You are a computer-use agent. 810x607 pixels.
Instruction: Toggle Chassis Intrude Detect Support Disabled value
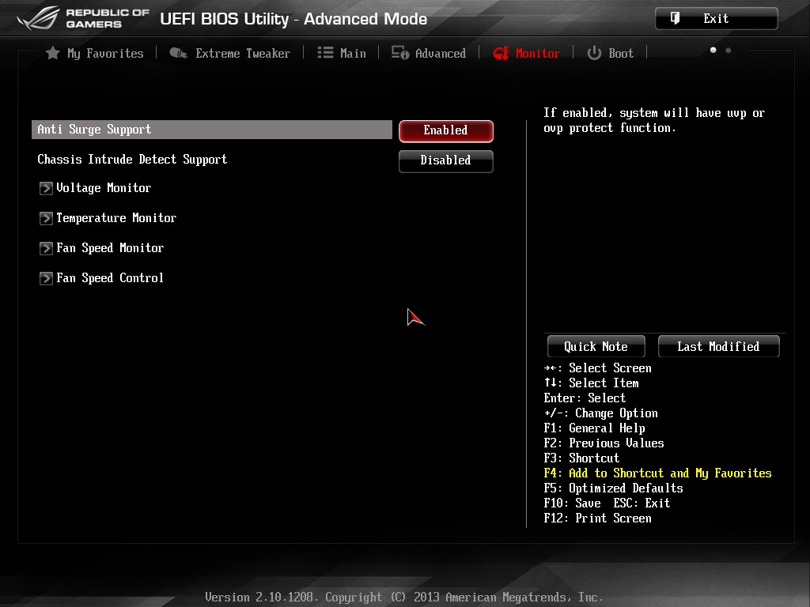pyautogui.click(x=446, y=160)
